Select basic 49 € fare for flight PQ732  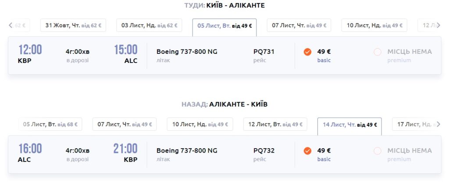[307, 151]
